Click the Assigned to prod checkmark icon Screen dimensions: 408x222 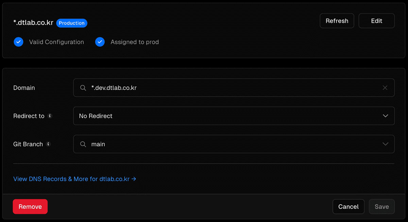click(100, 42)
